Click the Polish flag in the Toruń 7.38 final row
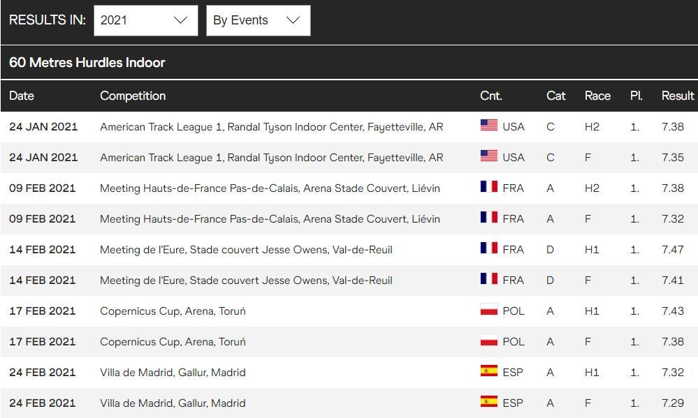The width and height of the screenshot is (698, 418). [489, 340]
